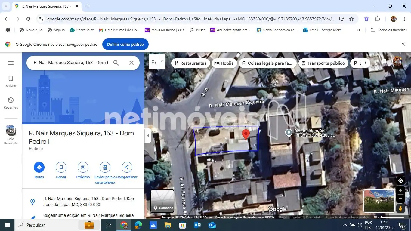This screenshot has width=411, height=231.
Task: Bookmark this page with star icon
Action: (351, 19)
